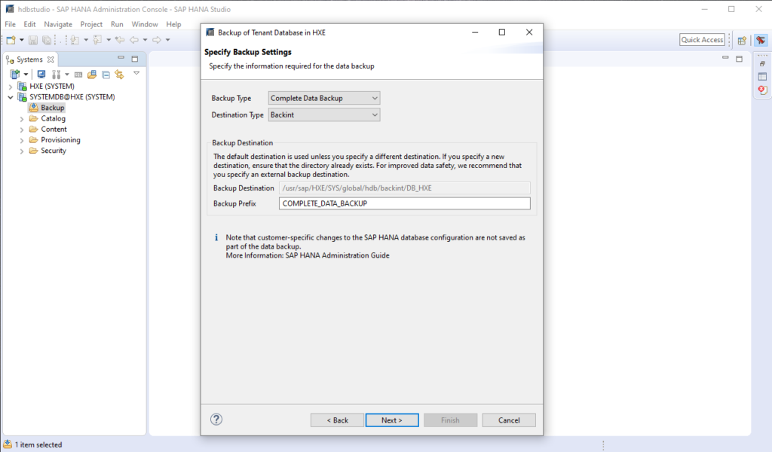Open the Error Log icon in right trim

coord(762,90)
